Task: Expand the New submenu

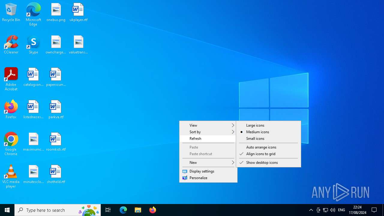Action: coord(208,163)
